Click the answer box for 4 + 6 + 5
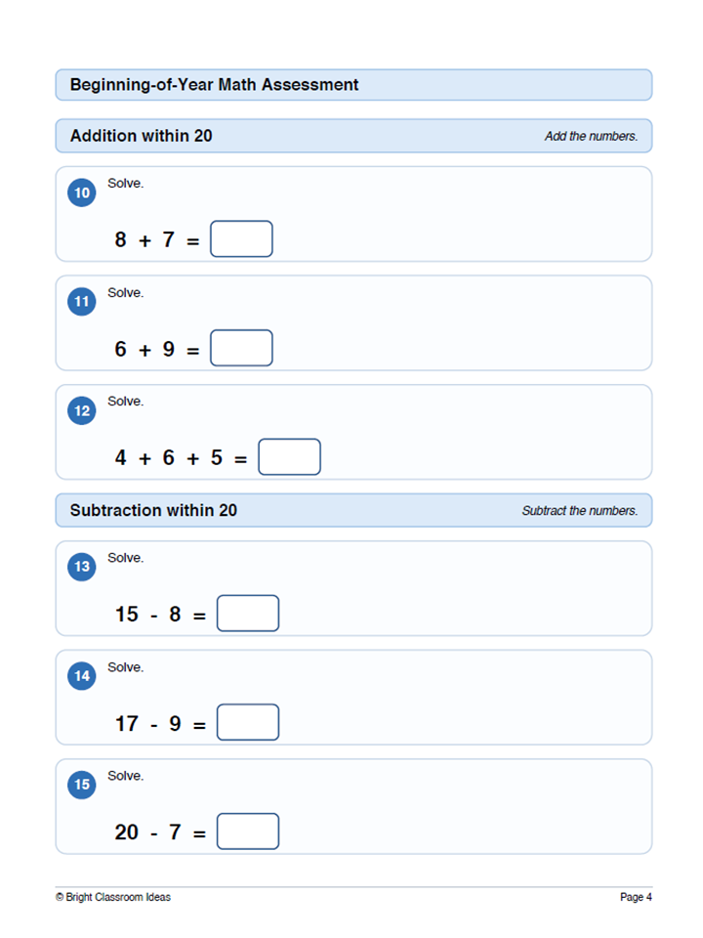Image resolution: width=703 pixels, height=938 pixels. (x=289, y=457)
